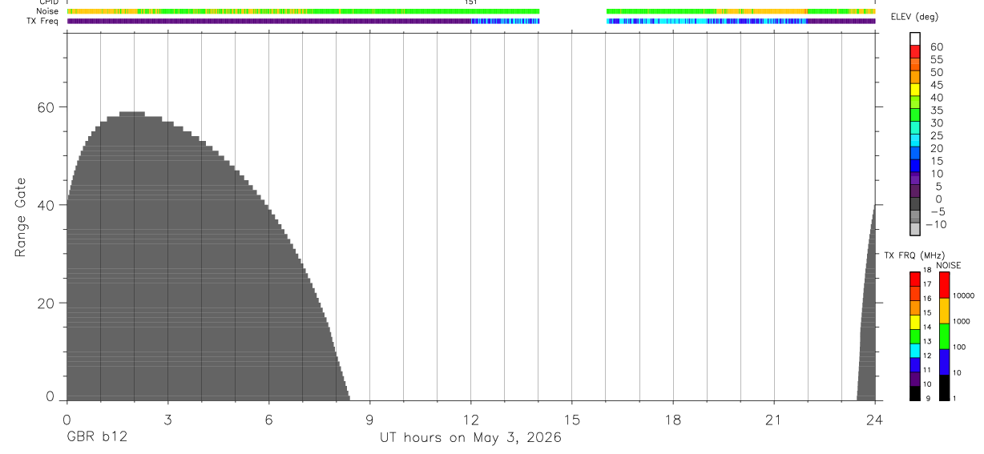Screen dimensions: 984x454
Task: Click the black 9–10 MHz TX FRQ swatch
Action: click(914, 393)
